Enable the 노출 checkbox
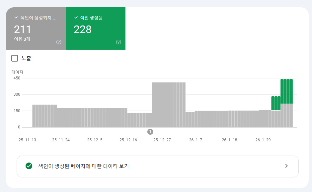Viewport: 312px width, 192px height. click(x=15, y=58)
